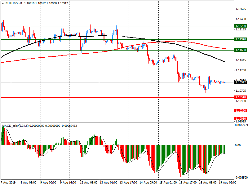The image size is (248, 186).
Task: Select the red 1.10030 level label
Action: point(241,119)
